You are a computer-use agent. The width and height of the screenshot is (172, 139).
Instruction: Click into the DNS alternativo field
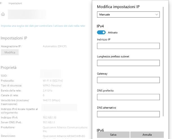[x=128, y=114]
